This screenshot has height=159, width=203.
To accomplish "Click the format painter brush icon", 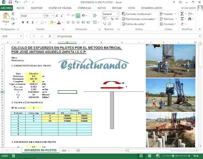I will tap(13, 24).
